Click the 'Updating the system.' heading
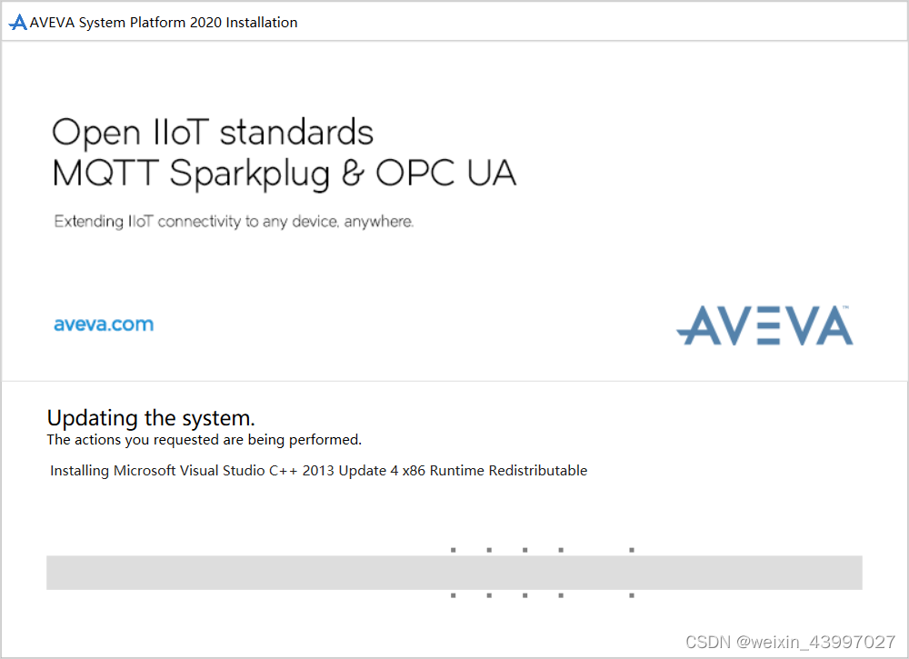909x659 pixels. [x=151, y=418]
